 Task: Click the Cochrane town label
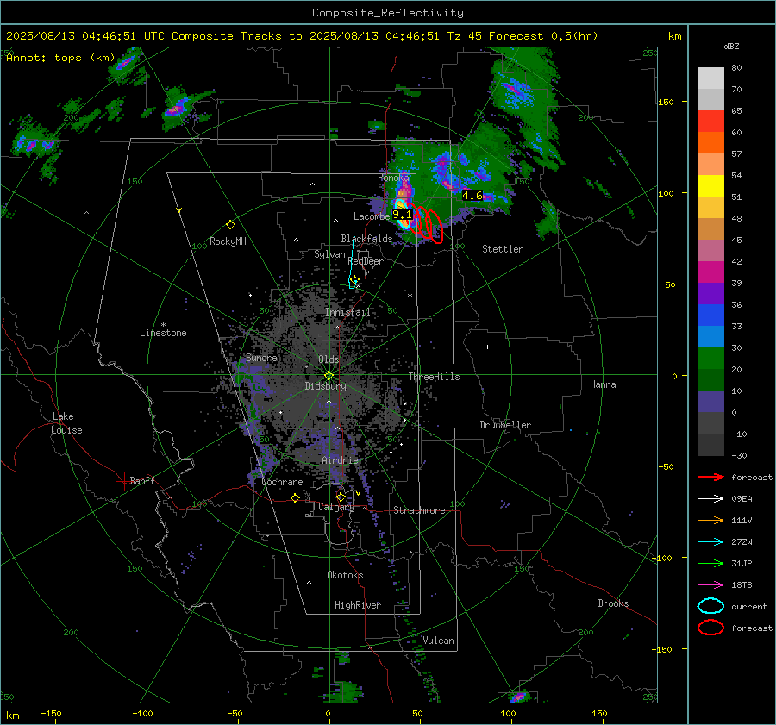tap(282, 482)
